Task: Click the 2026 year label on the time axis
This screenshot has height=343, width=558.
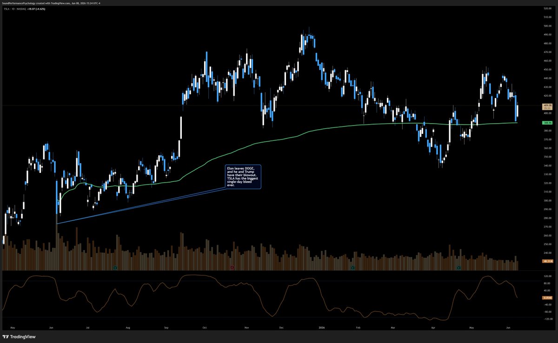Action: point(321,327)
